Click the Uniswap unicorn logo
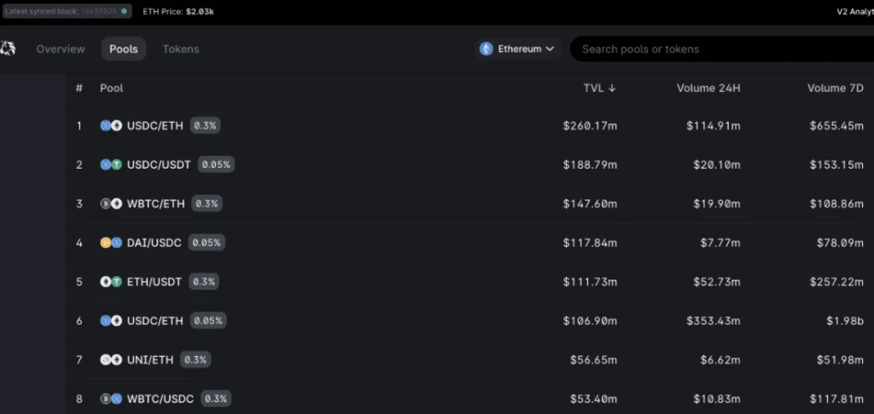 [x=7, y=49]
